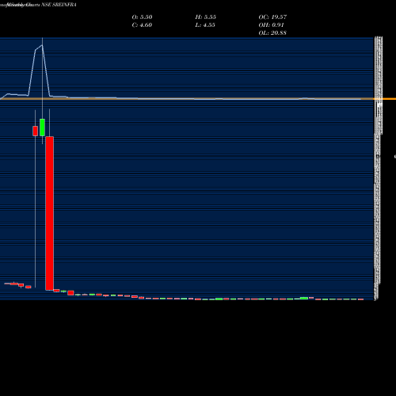Click the high price value H: 5.55
Image resolution: width=396 pixels, height=396 pixels.
(206, 17)
